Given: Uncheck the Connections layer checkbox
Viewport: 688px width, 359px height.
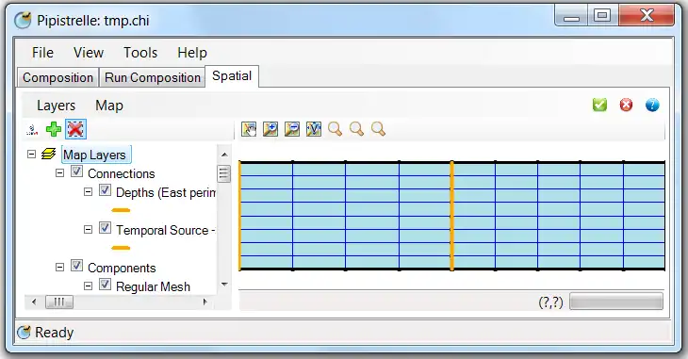Looking at the screenshot, I should (76, 171).
